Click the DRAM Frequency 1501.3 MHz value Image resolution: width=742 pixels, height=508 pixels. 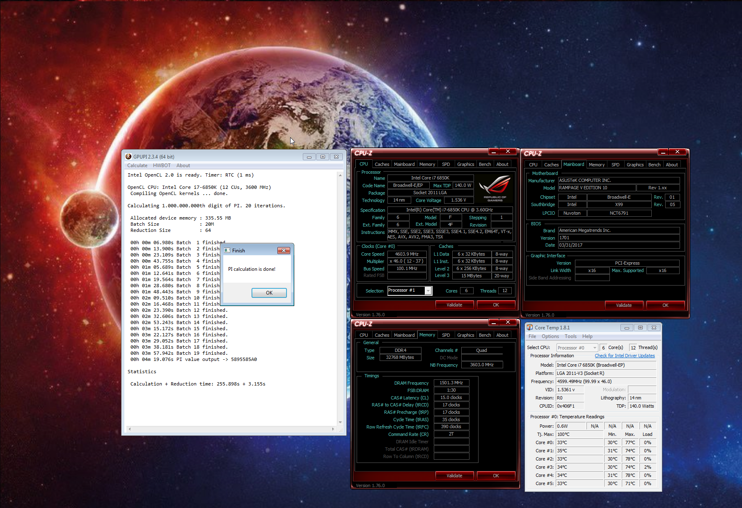(451, 383)
